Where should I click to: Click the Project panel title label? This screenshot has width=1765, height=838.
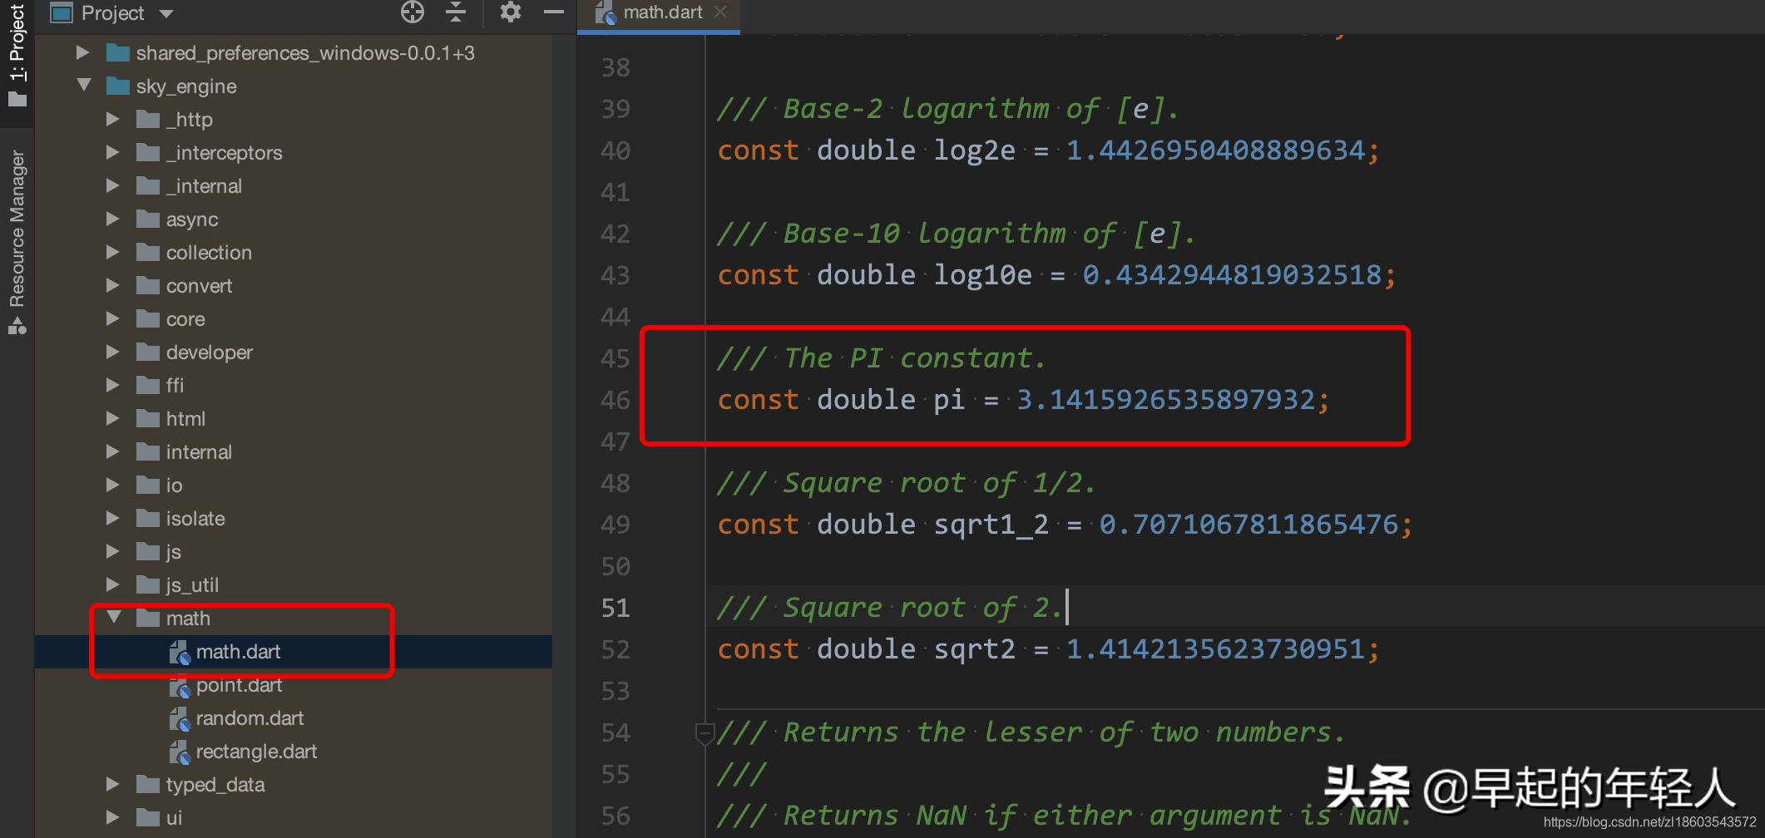pos(112,13)
